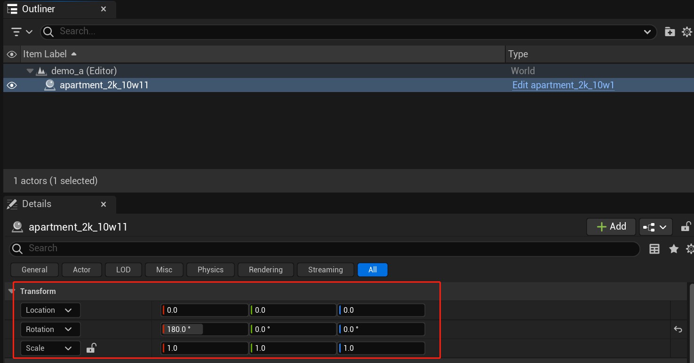Reset Rotation to default arrow

tap(678, 329)
